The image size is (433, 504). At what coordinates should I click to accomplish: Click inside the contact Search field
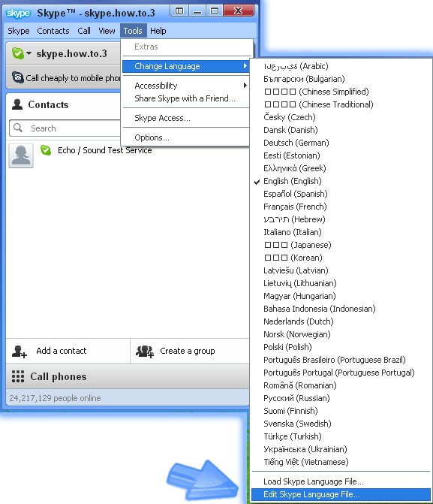click(66, 128)
